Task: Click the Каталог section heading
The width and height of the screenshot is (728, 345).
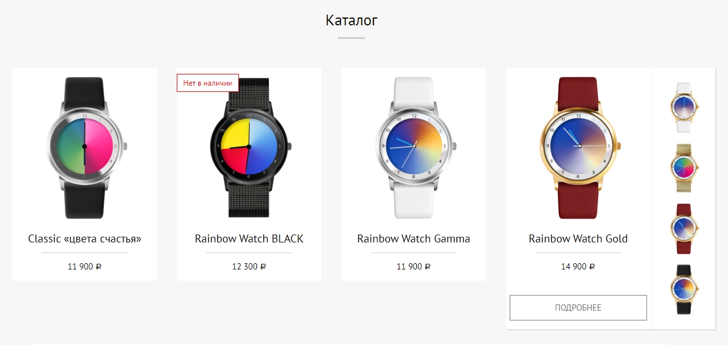Action: point(351,20)
